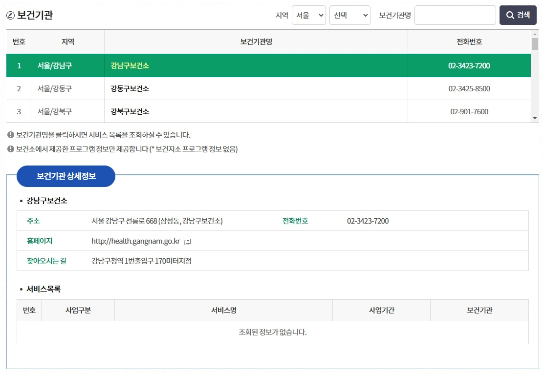This screenshot has height=374, width=544.
Task: Click the scrollbar up arrow on the table
Action: click(534, 35)
